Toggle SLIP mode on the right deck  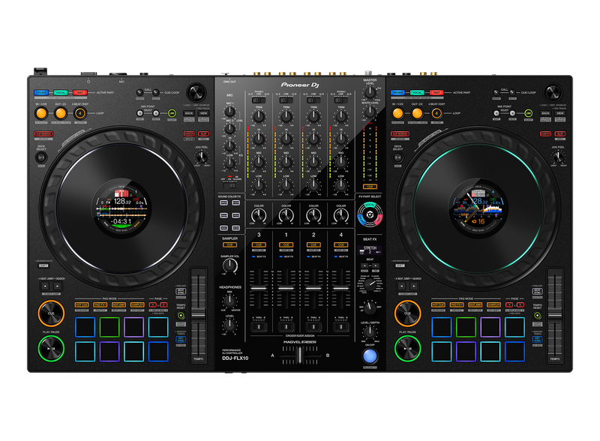560,133
